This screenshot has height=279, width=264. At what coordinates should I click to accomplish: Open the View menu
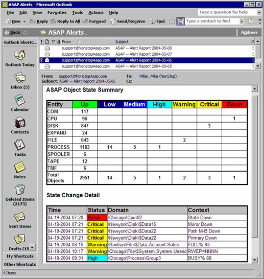(37, 12)
